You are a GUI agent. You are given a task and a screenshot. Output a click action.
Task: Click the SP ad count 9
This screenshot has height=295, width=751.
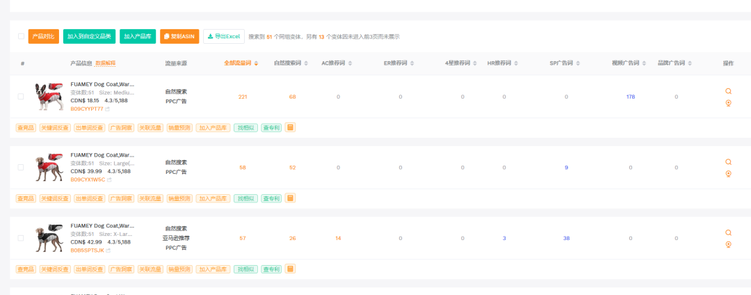point(566,168)
